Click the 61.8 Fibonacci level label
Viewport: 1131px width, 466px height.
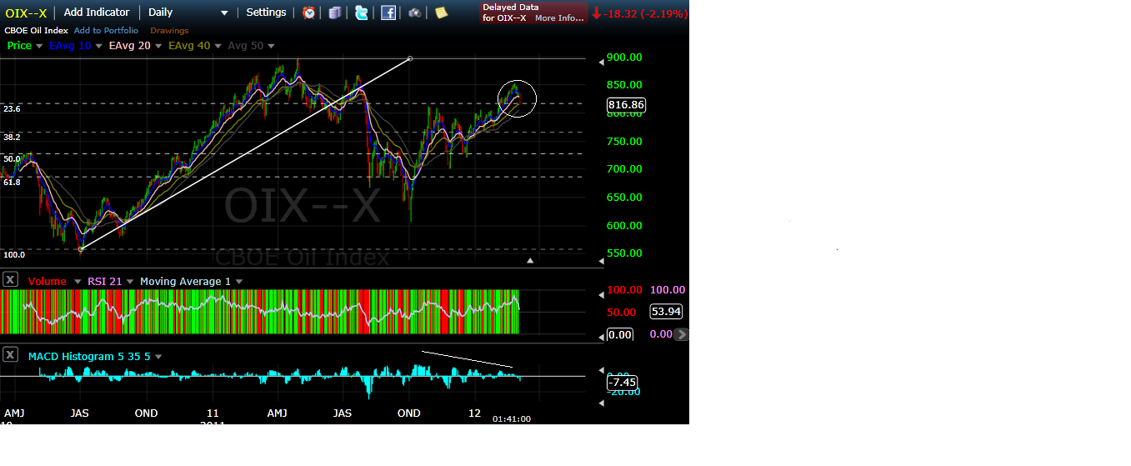[x=12, y=182]
